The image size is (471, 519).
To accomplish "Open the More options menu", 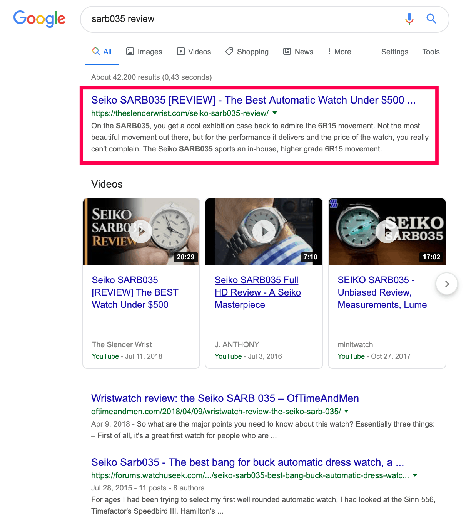I will point(339,52).
